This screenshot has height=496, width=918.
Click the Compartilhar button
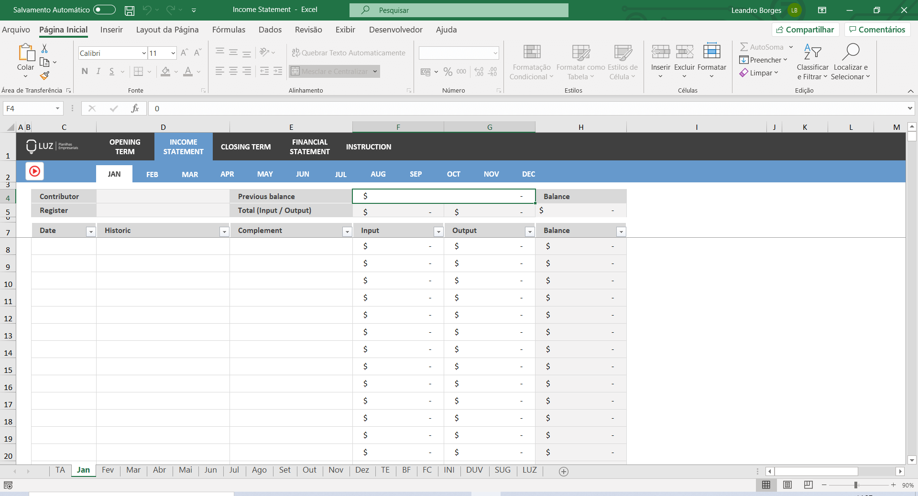tap(805, 29)
